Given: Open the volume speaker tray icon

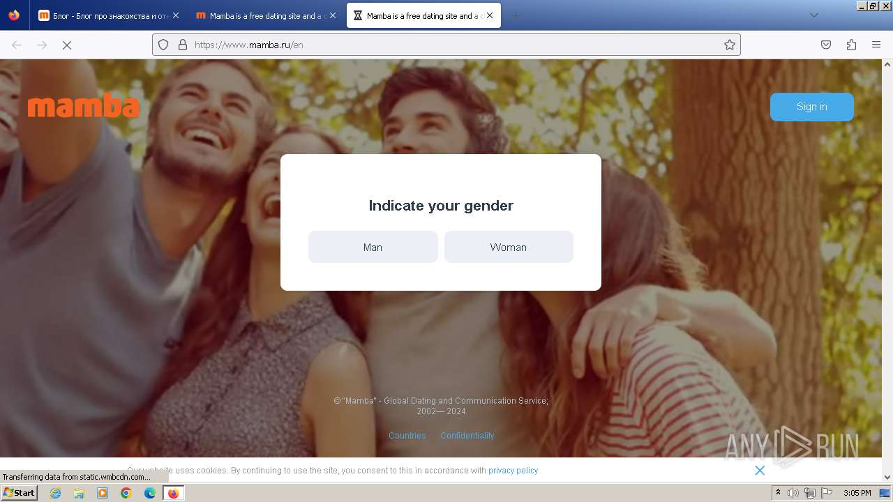Looking at the screenshot, I should [793, 493].
